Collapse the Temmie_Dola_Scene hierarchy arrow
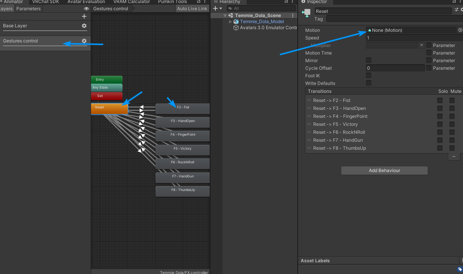This screenshot has width=463, height=274. tap(225, 16)
